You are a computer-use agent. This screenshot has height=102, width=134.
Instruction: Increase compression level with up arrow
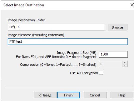point(125,63)
